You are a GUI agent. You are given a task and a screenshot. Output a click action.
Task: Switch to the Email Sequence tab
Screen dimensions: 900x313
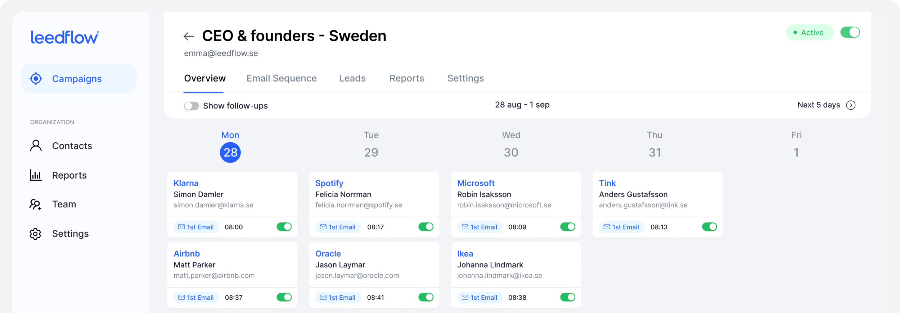pos(282,78)
